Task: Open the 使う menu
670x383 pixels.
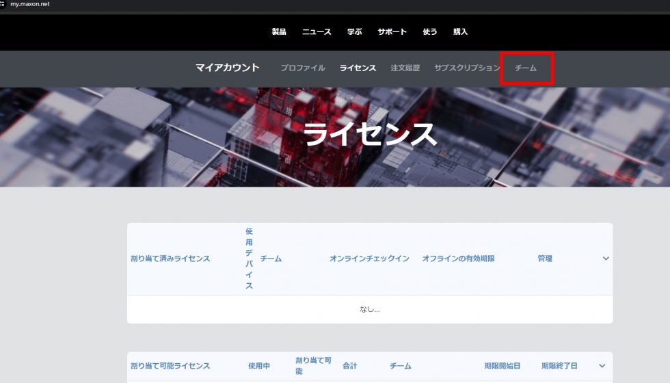Action: pyautogui.click(x=429, y=31)
